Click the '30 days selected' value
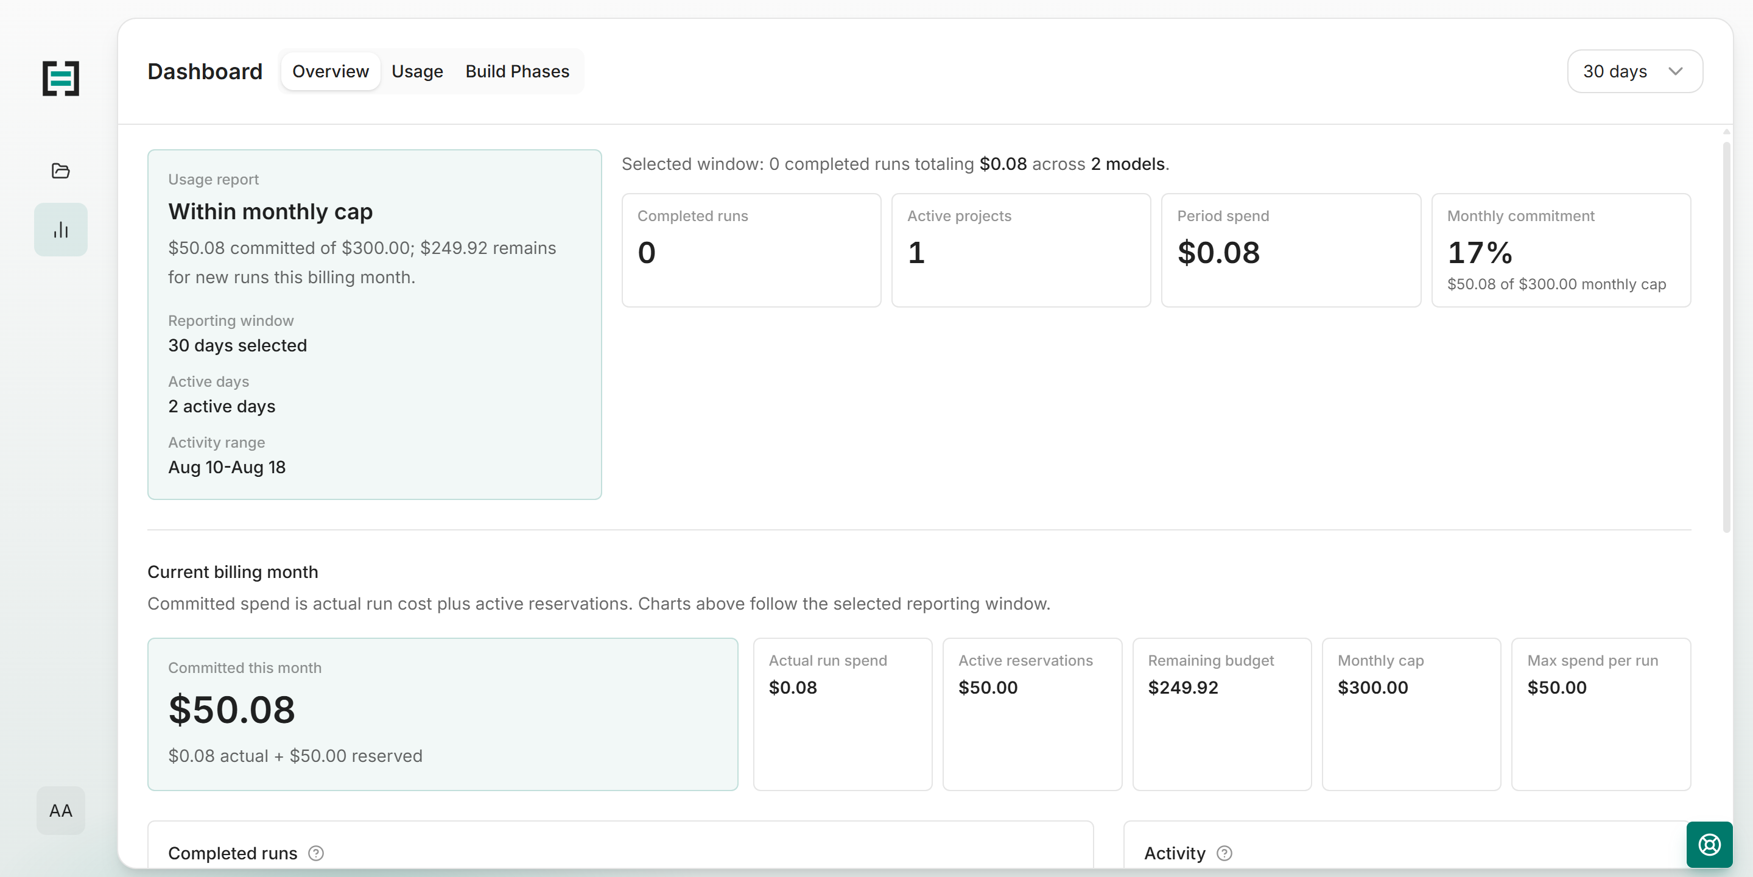Viewport: 1753px width, 877px height. point(237,345)
